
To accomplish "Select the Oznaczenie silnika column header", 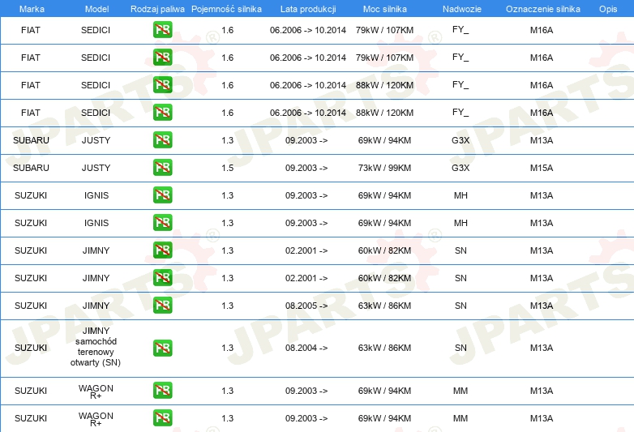I will point(542,9).
